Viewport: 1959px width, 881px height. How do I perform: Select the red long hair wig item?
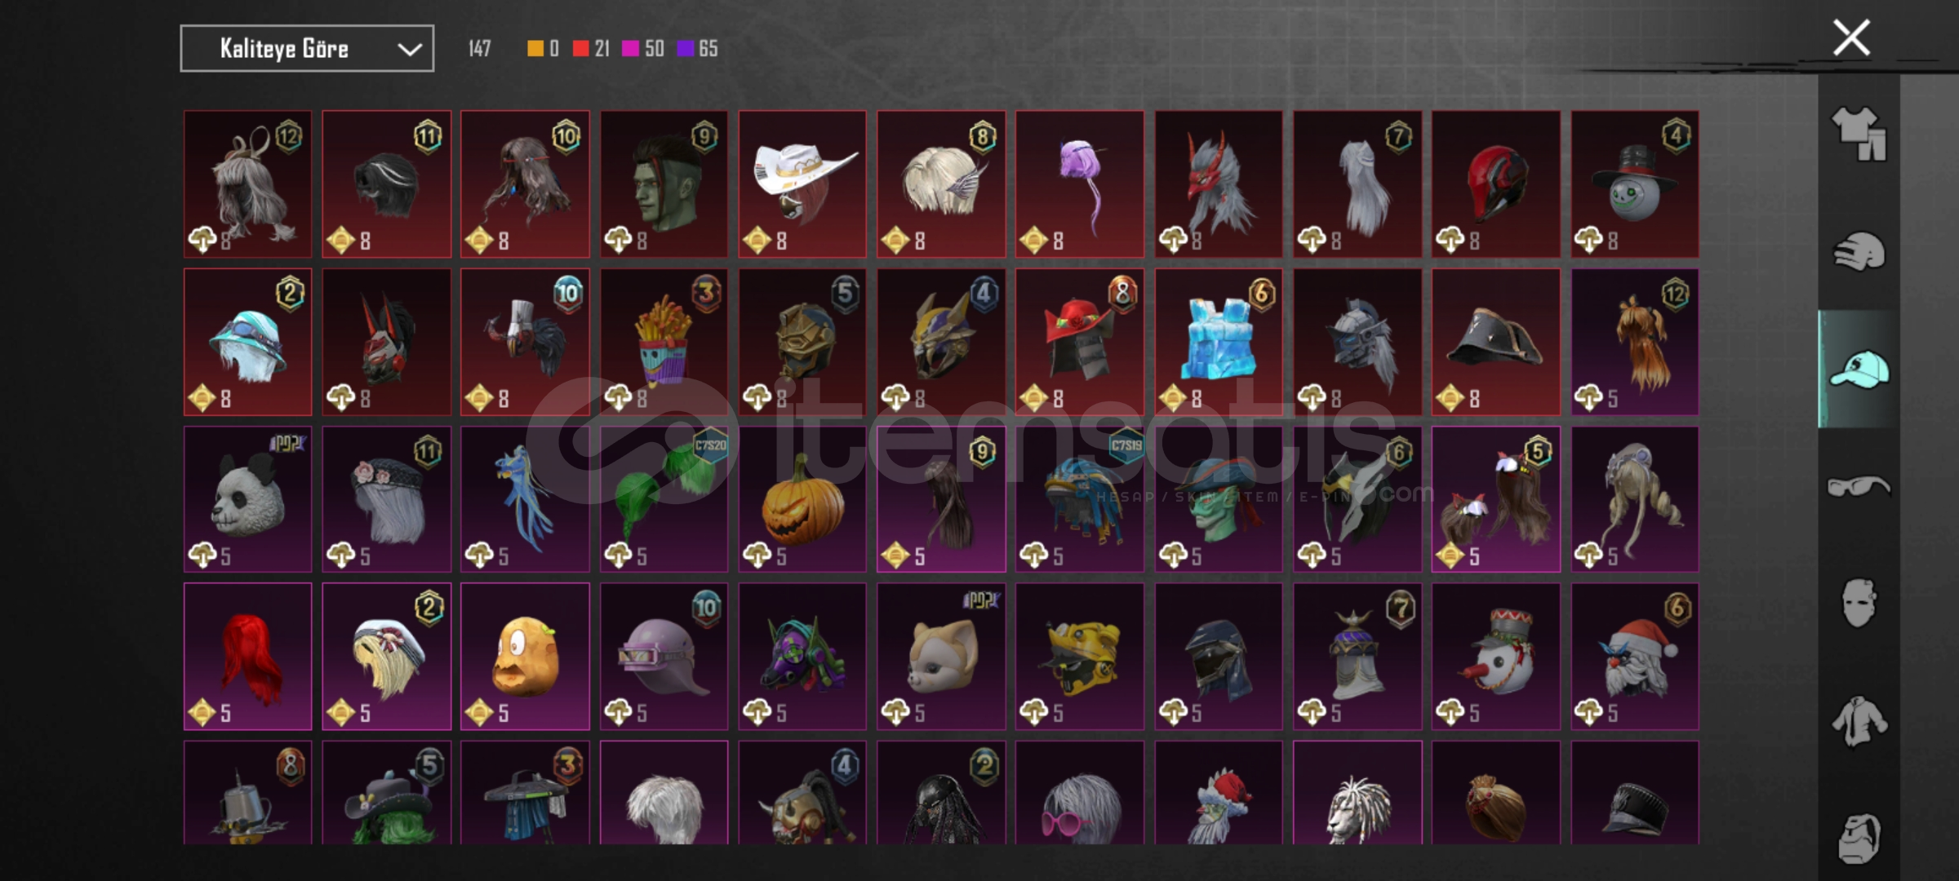click(x=248, y=657)
